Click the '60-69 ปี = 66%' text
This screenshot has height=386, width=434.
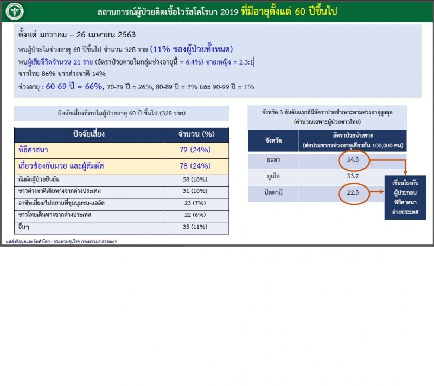pyautogui.click(x=75, y=87)
